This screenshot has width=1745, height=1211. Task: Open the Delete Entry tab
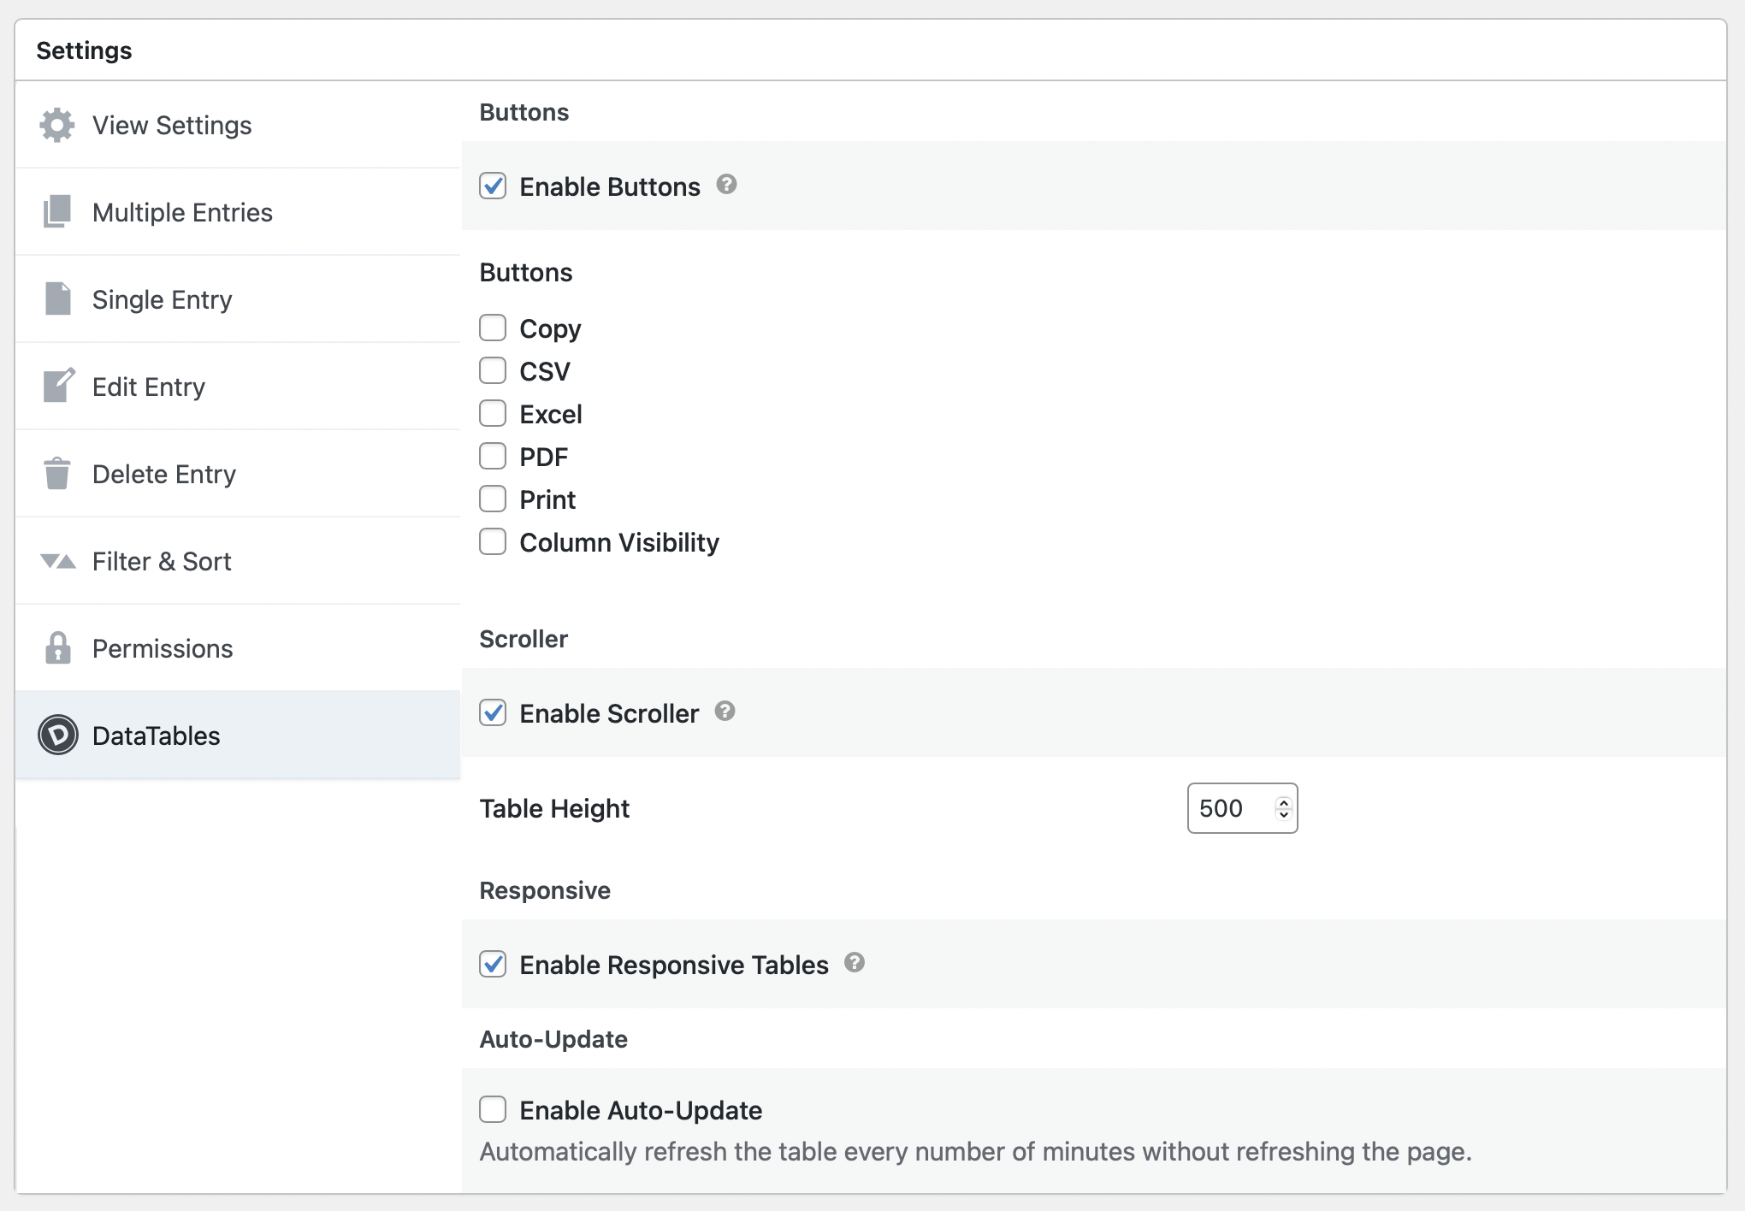click(238, 474)
